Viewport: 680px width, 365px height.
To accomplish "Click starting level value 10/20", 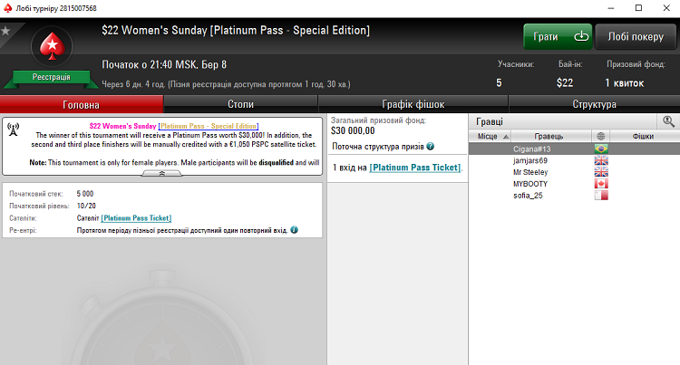I will [x=86, y=206].
